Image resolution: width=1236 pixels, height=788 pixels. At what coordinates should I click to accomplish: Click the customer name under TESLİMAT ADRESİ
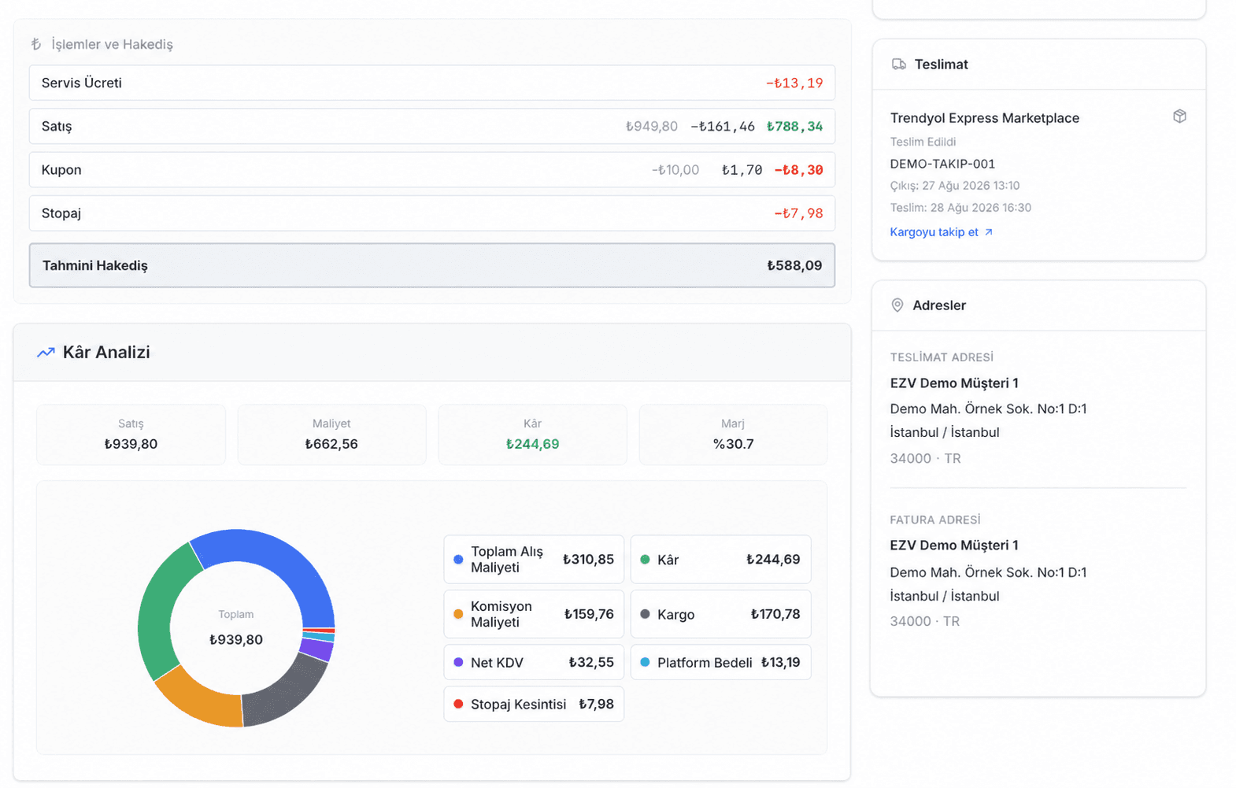coord(954,383)
